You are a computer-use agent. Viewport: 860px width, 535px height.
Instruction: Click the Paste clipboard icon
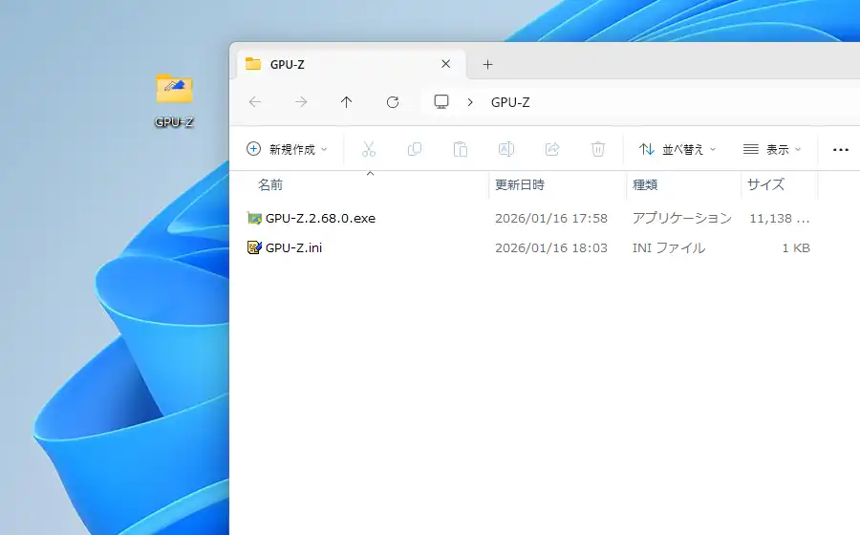click(x=461, y=149)
